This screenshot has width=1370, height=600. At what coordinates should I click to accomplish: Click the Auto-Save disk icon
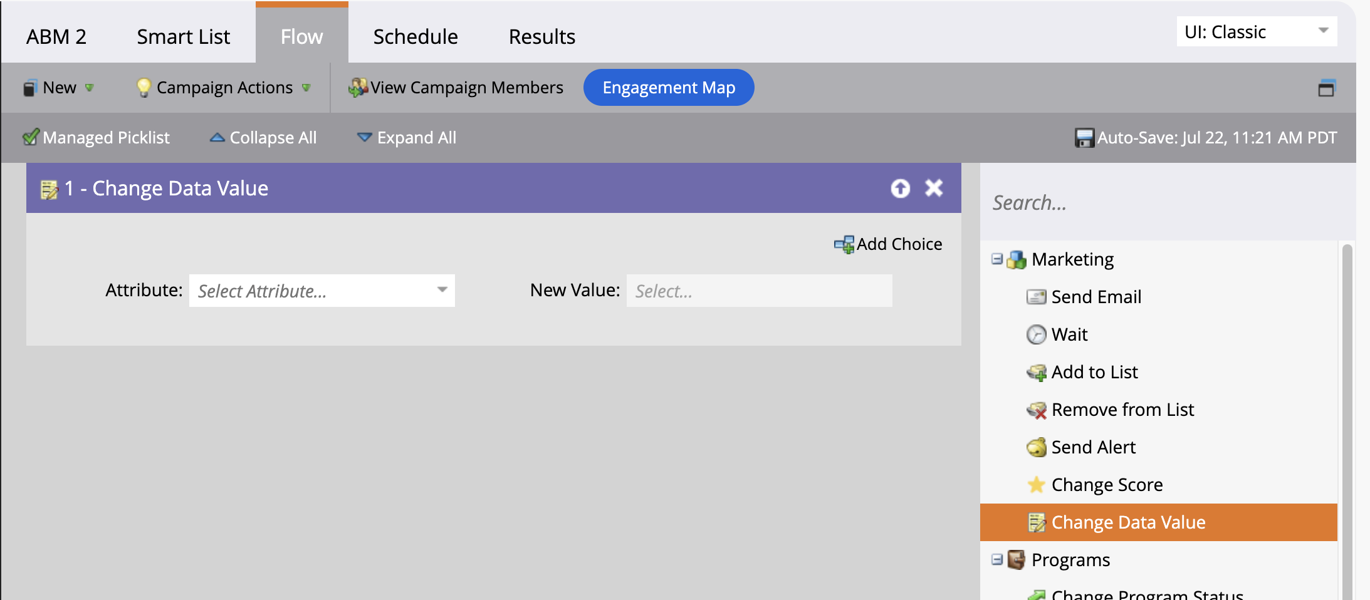click(1084, 138)
